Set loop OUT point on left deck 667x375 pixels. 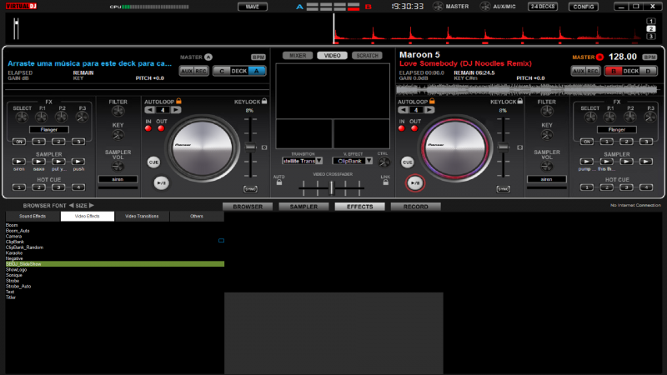(x=161, y=128)
